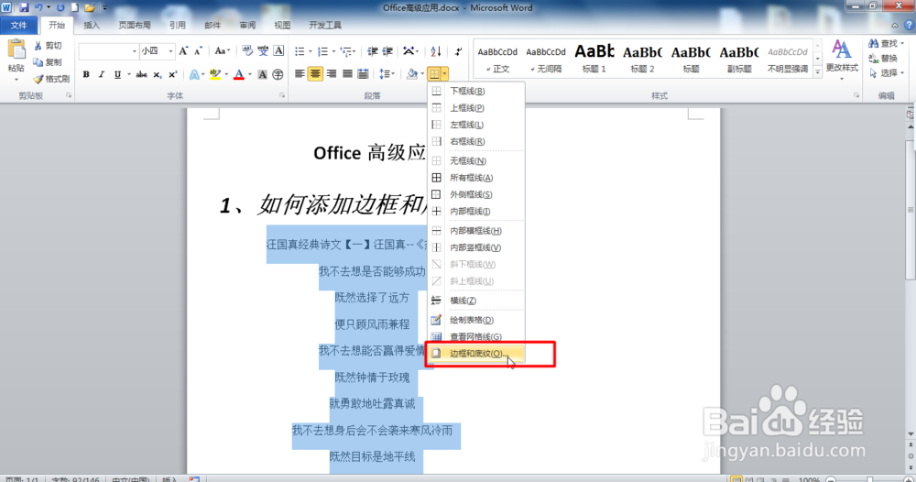Grow font size with the A up arrow icon
This screenshot has width=916, height=482.
[183, 51]
